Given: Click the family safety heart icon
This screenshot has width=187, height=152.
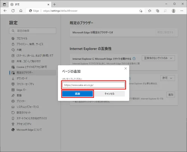Looking at the screenshot, I should pyautogui.click(x=13, y=84).
